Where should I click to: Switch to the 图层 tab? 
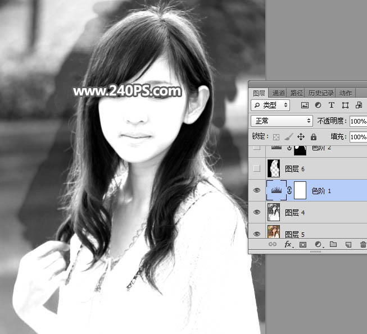[259, 93]
